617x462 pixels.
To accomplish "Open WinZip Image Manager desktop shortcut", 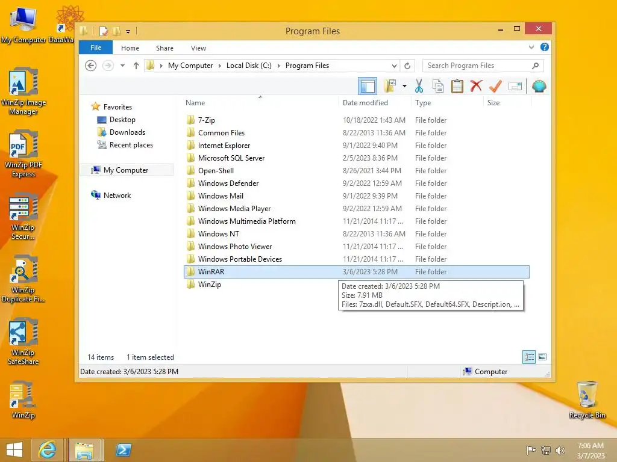I will click(x=23, y=91).
